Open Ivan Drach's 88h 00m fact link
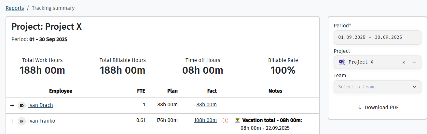 pos(206,104)
